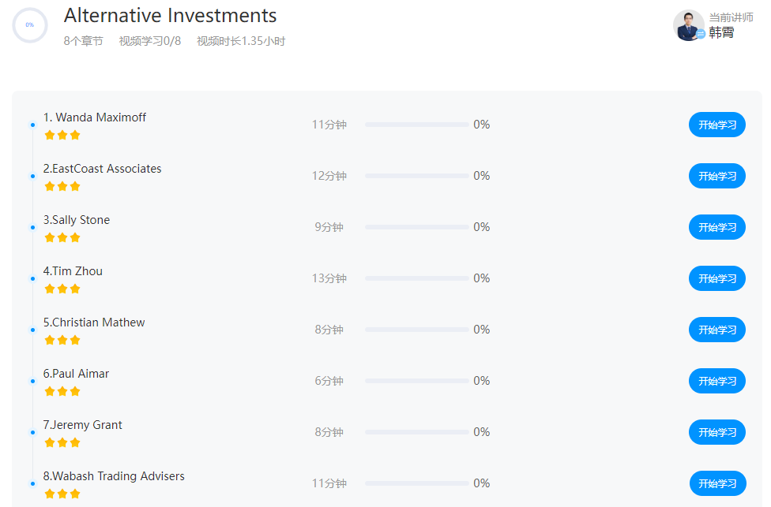Click the Alternative Investments course title

[x=170, y=15]
